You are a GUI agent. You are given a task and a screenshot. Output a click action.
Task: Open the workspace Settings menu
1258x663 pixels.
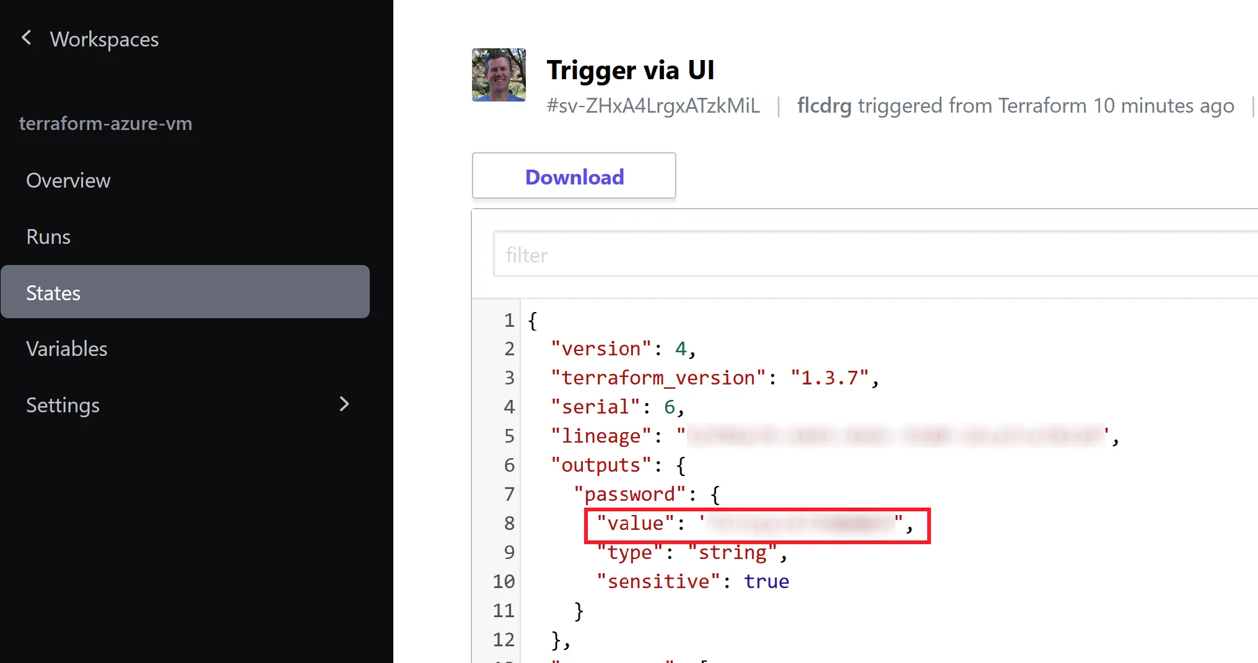pyautogui.click(x=63, y=405)
